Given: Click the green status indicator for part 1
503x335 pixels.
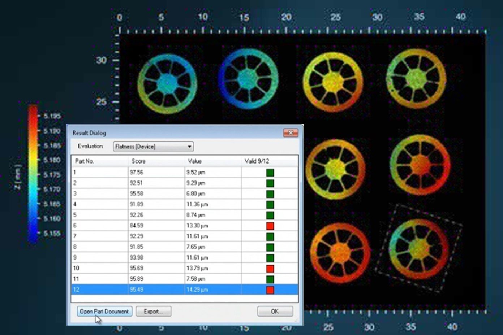Looking at the screenshot, I should coord(270,173).
